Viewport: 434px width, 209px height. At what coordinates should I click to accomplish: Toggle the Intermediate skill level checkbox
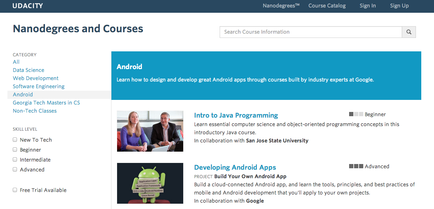pyautogui.click(x=15, y=159)
